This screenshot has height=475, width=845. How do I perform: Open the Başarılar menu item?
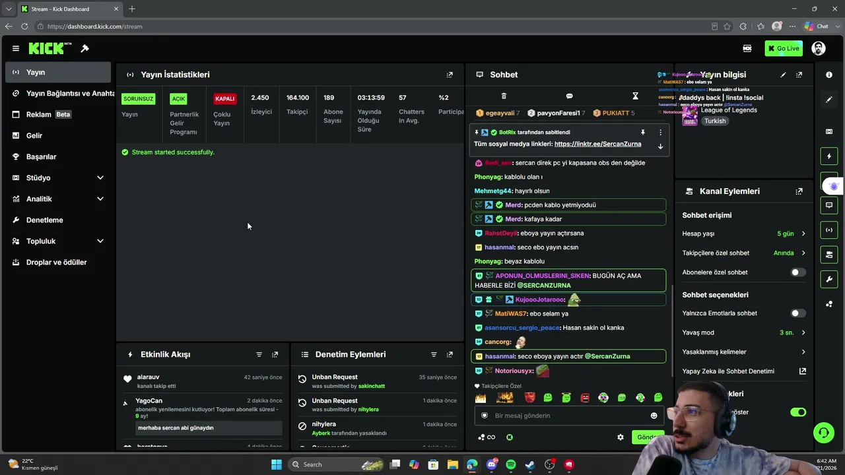pos(58,156)
